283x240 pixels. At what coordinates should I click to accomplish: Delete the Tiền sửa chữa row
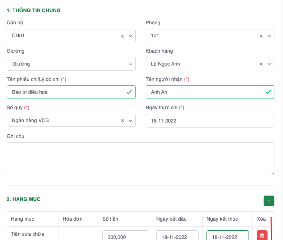(262, 235)
